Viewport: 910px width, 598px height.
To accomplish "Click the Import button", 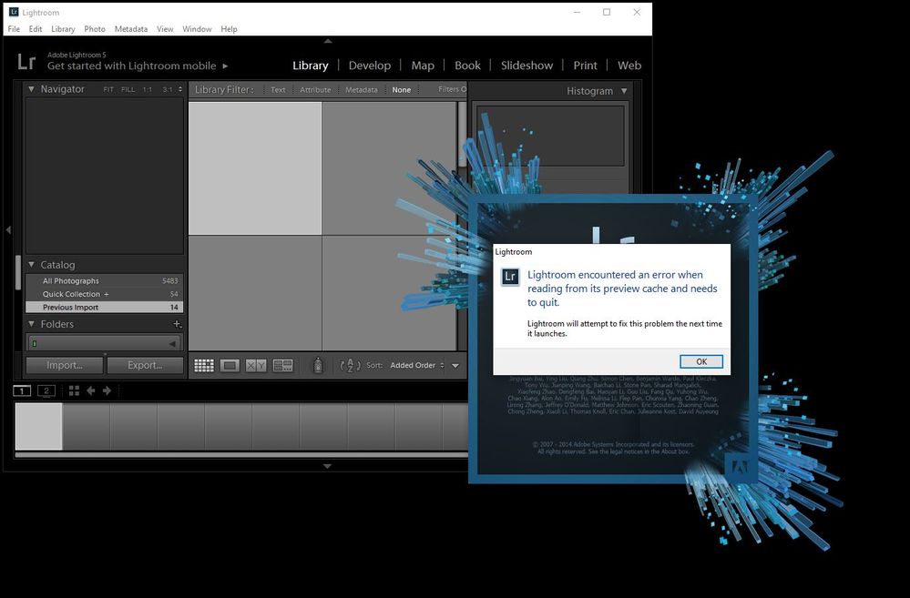I will point(65,365).
